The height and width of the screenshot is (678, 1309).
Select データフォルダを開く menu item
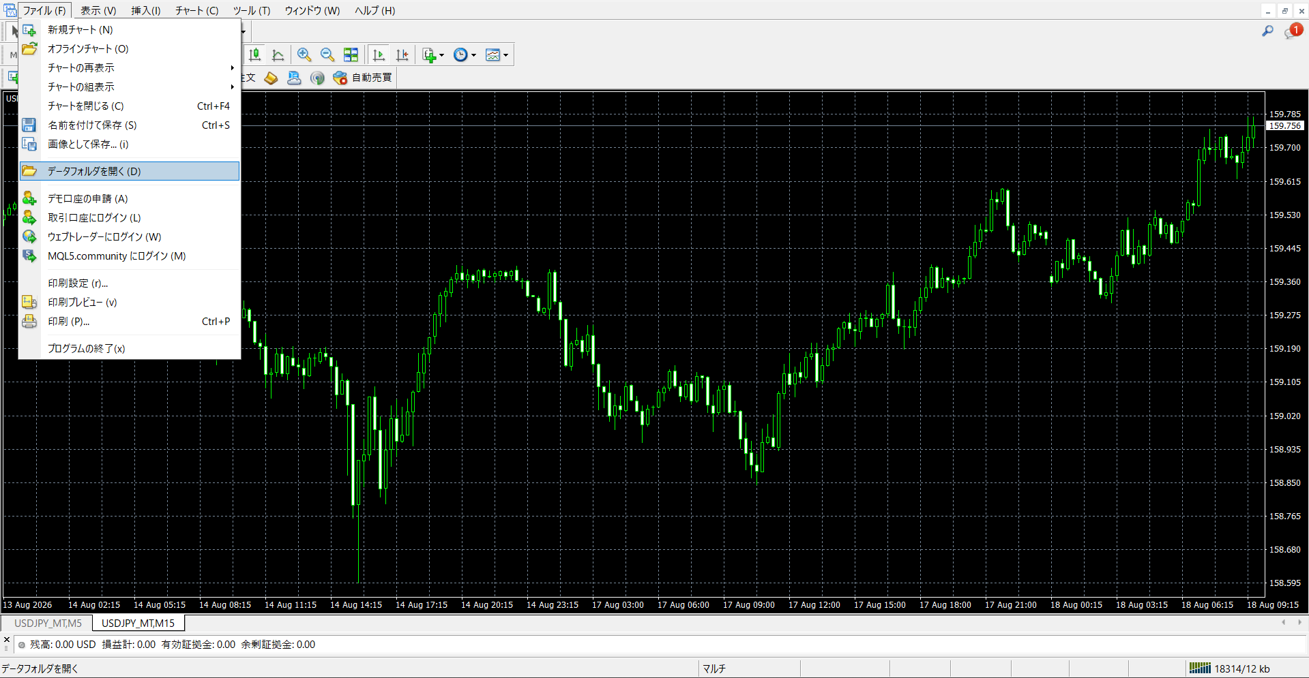pos(130,171)
